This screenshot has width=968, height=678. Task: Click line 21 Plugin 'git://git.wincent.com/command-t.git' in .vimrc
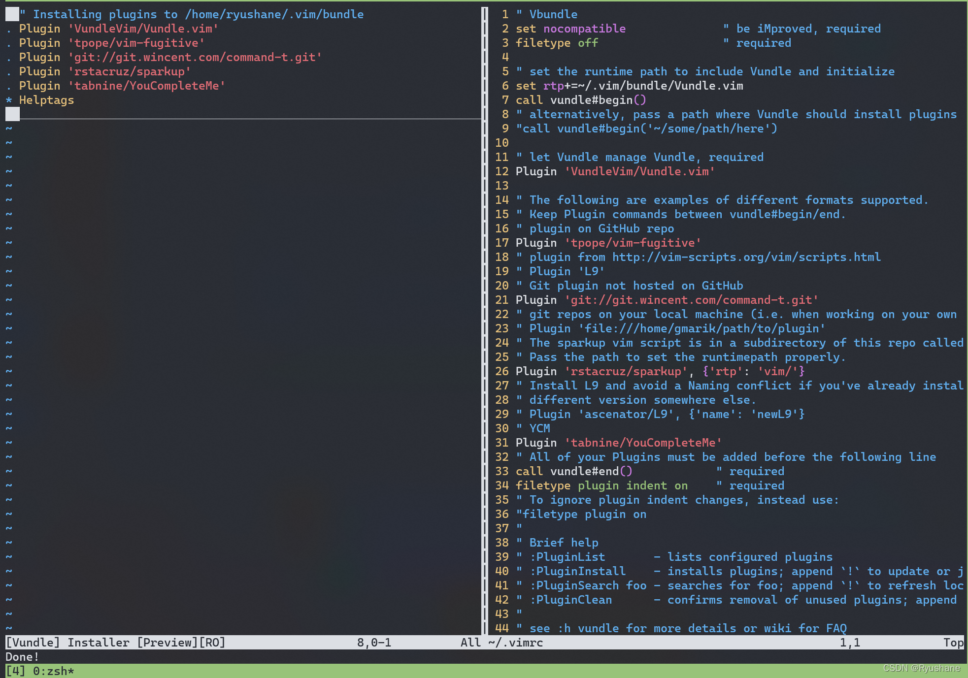point(667,300)
